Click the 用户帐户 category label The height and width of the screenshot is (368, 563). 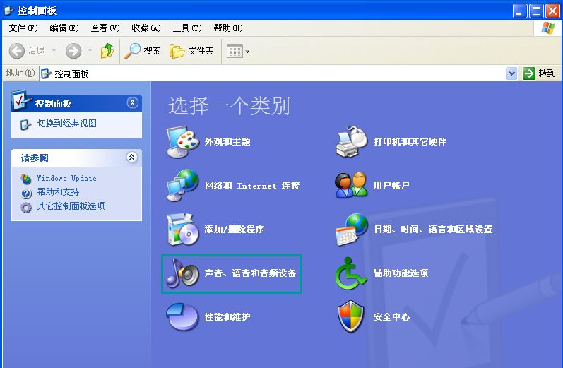pyautogui.click(x=391, y=186)
